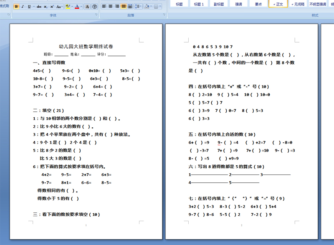Click the equation 10( )10=0
334x245 pixels.
(x=257, y=95)
